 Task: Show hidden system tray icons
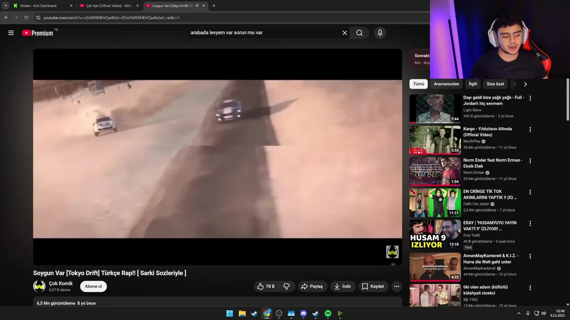[x=519, y=313]
